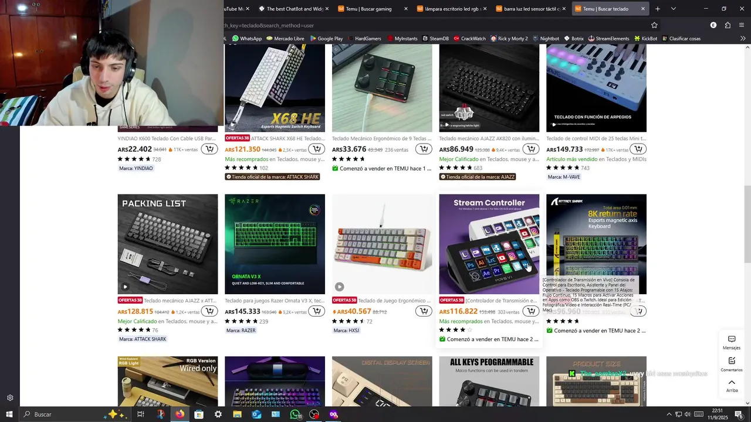
Task: Open the 'Tienda oficial de la marca: ATTACK SHARK' link
Action: pos(273,176)
